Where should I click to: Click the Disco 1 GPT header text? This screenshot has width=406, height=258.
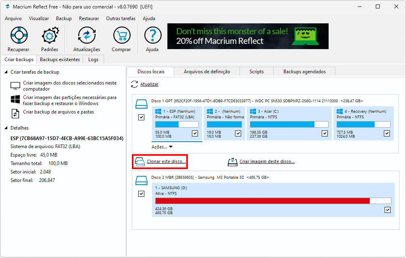(x=257, y=101)
